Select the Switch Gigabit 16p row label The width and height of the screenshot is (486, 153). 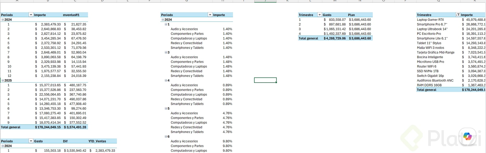pos(430,76)
